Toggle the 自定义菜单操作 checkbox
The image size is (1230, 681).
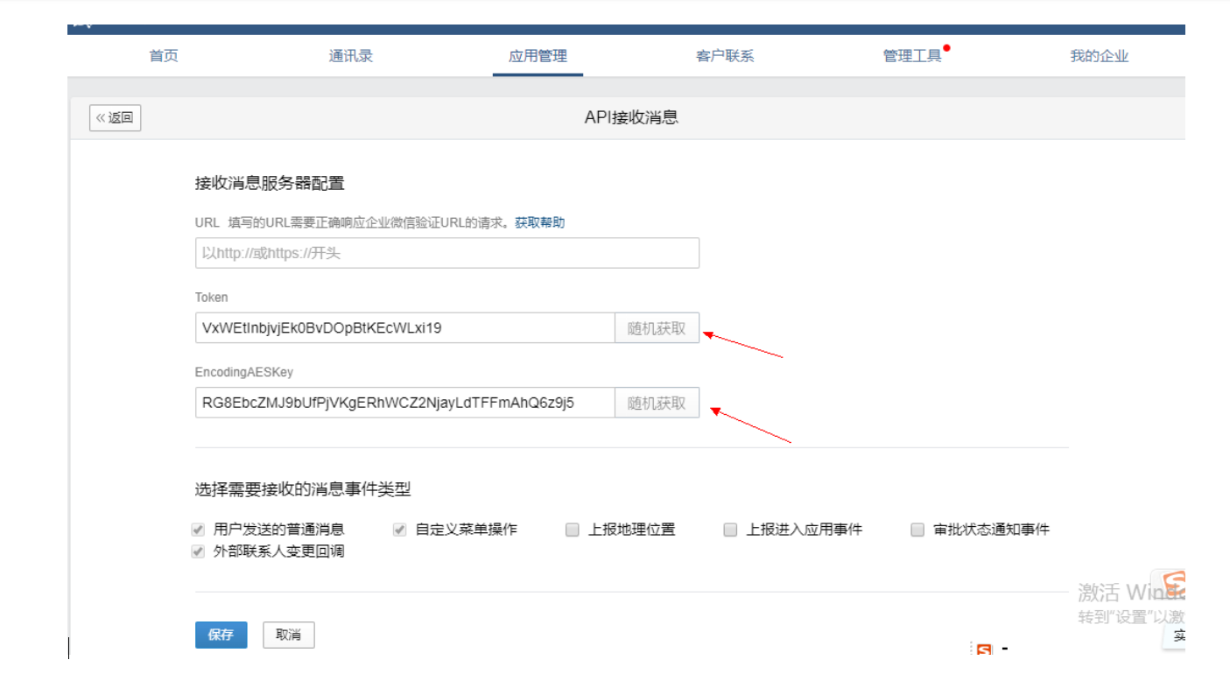(400, 530)
